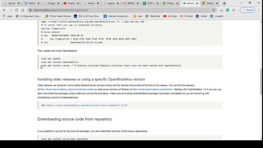Open the YouTube bookmark
The image size is (263, 148).
(x=170, y=16)
